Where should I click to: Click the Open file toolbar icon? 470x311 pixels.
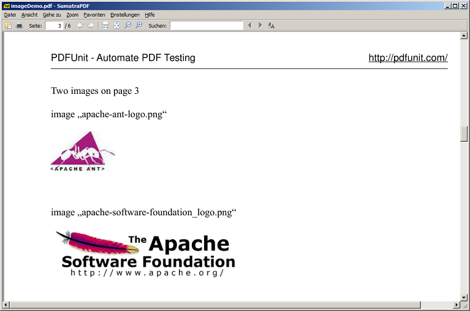coord(8,25)
